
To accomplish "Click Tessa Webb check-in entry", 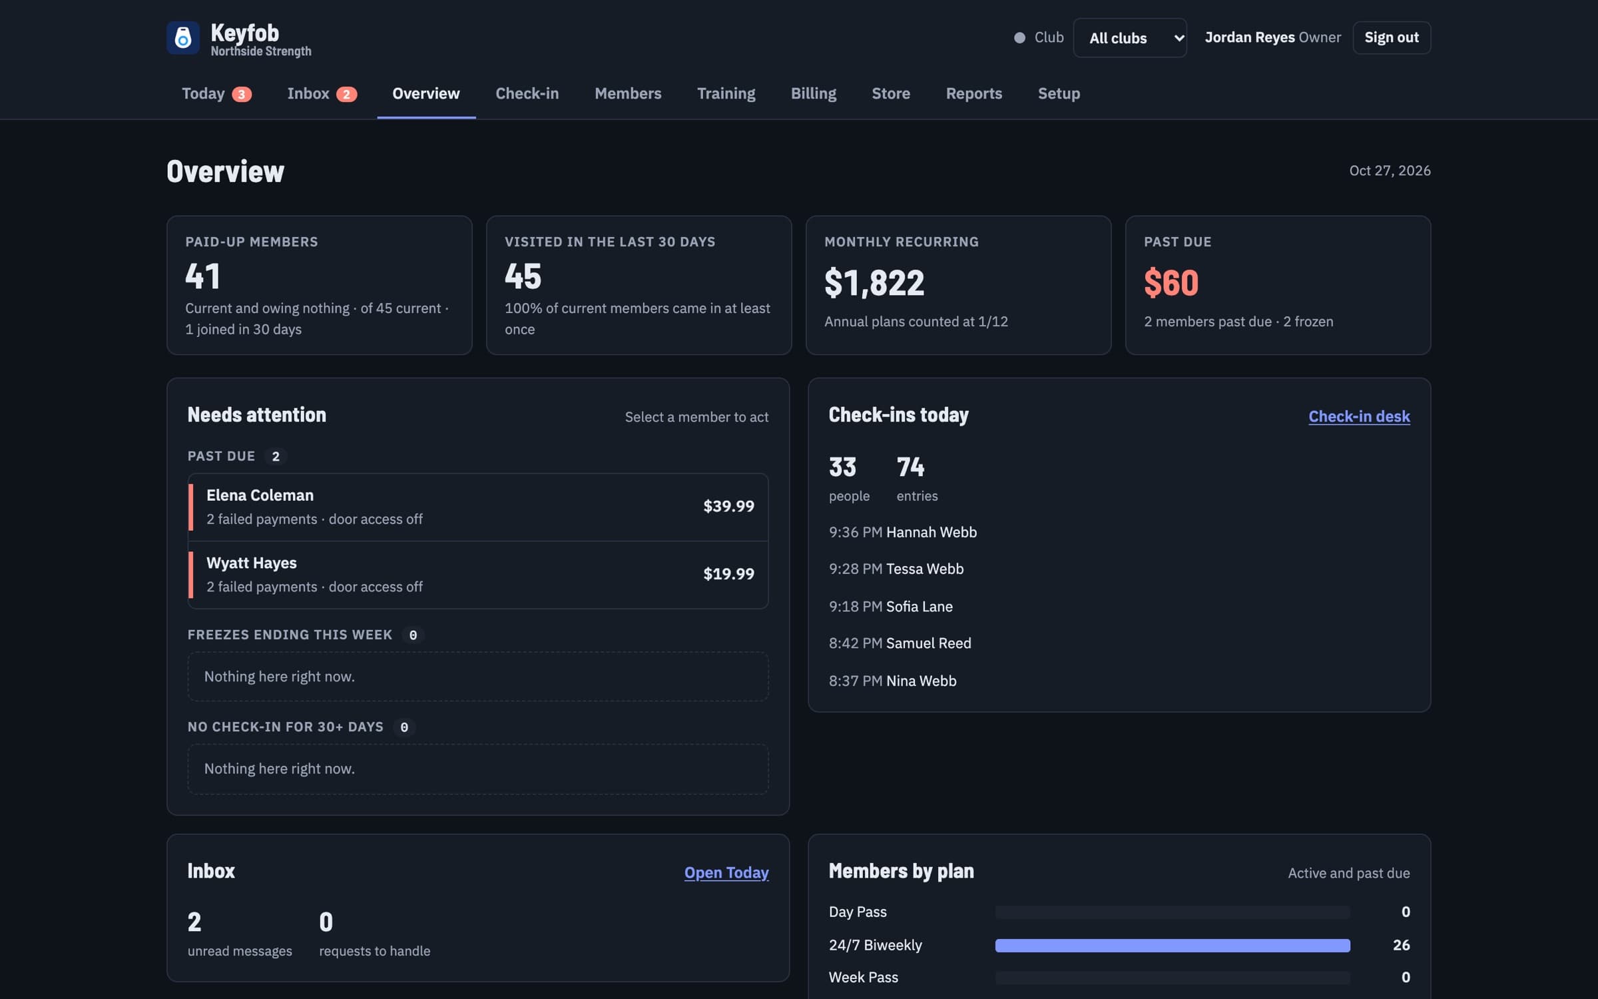I will (x=896, y=569).
